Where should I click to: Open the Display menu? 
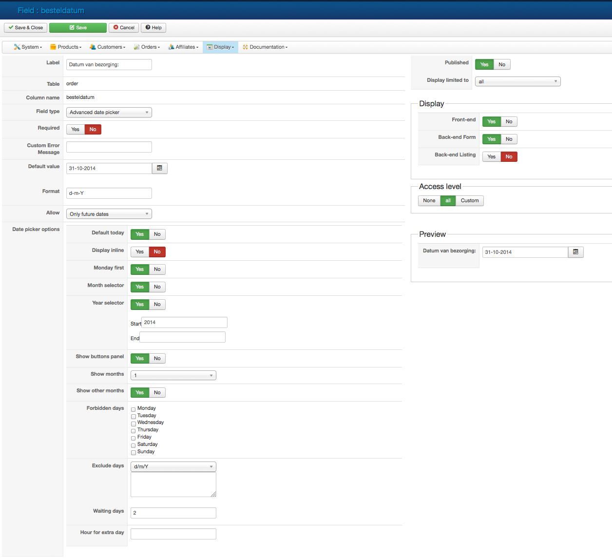click(221, 47)
